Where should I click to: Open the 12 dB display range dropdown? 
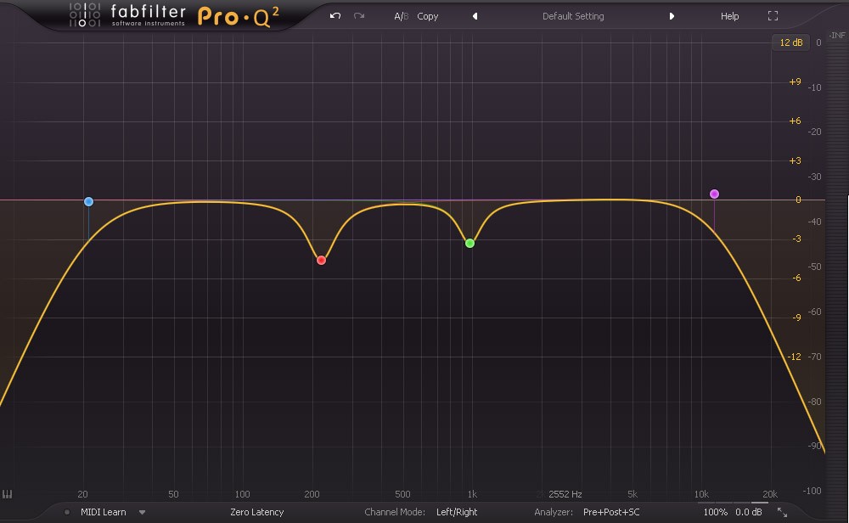click(x=790, y=42)
